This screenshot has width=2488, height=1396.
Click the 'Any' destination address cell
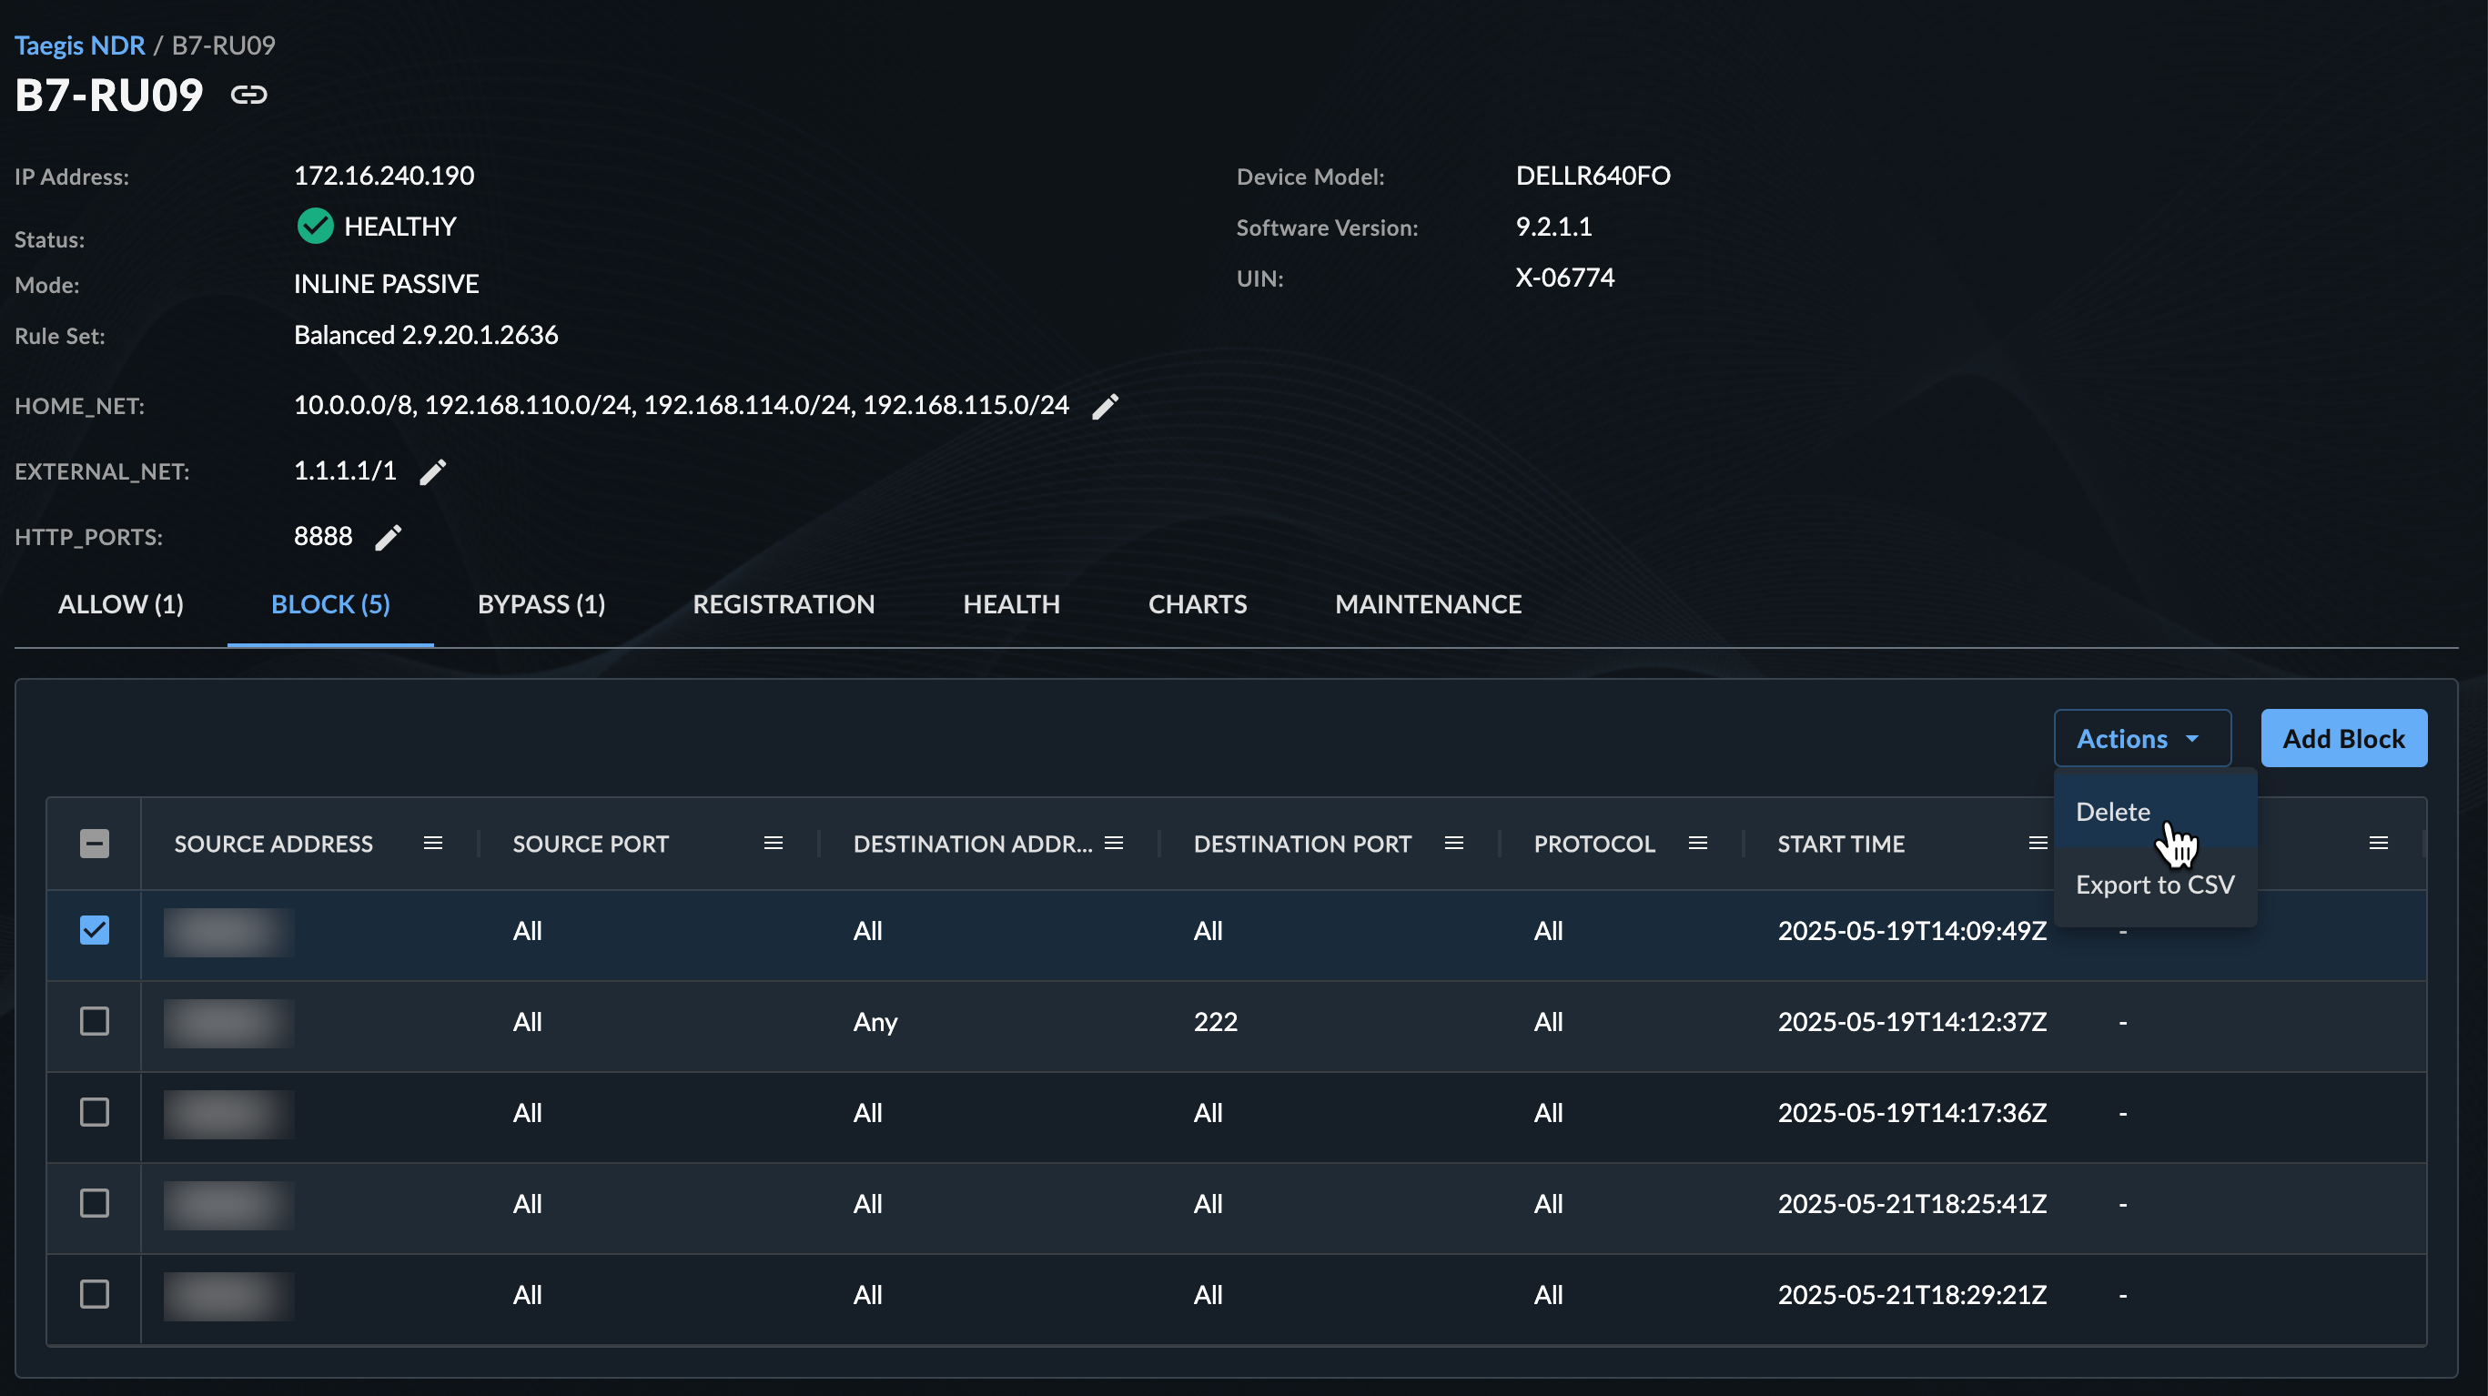pyautogui.click(x=875, y=1022)
